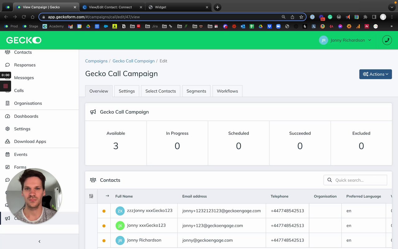The image size is (398, 249).
Task: Show more bookmarks via the chevron
Action: click(391, 26)
